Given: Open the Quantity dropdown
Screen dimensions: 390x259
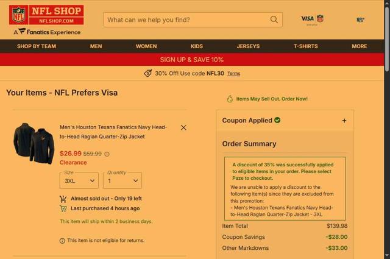Looking at the screenshot, I should pos(122,180).
